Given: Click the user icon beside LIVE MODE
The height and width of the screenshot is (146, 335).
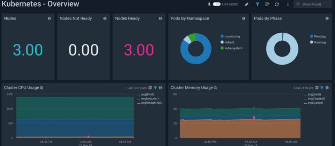Looking at the screenshot, I should coord(209,4).
